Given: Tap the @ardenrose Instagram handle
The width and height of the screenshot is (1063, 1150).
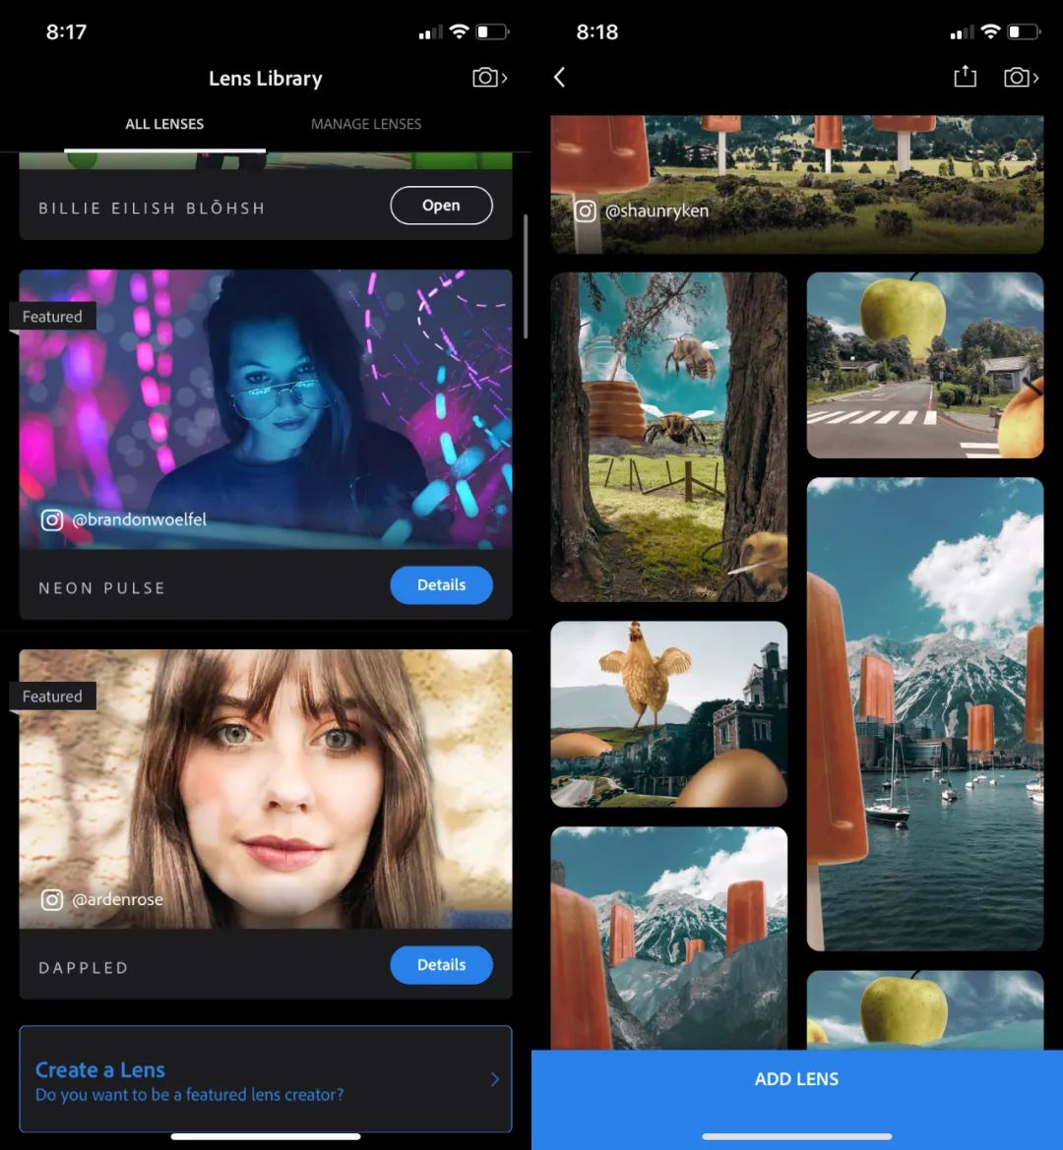Looking at the screenshot, I should click(117, 899).
